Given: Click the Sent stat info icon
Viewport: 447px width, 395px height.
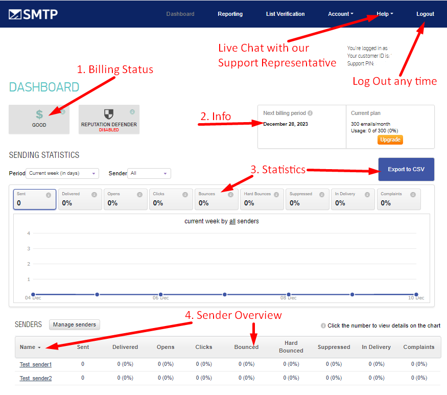Looking at the screenshot, I should point(49,195).
